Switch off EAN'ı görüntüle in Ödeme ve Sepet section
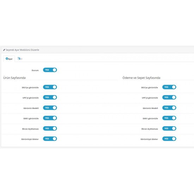This screenshot has width=194, height=194. [169, 118]
